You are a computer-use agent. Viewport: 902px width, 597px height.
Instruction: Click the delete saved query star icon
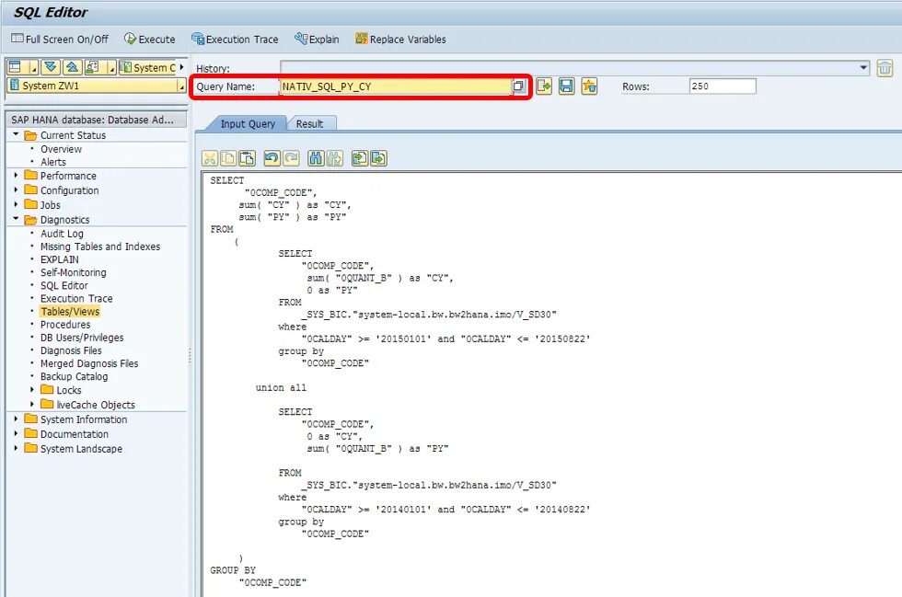click(589, 86)
